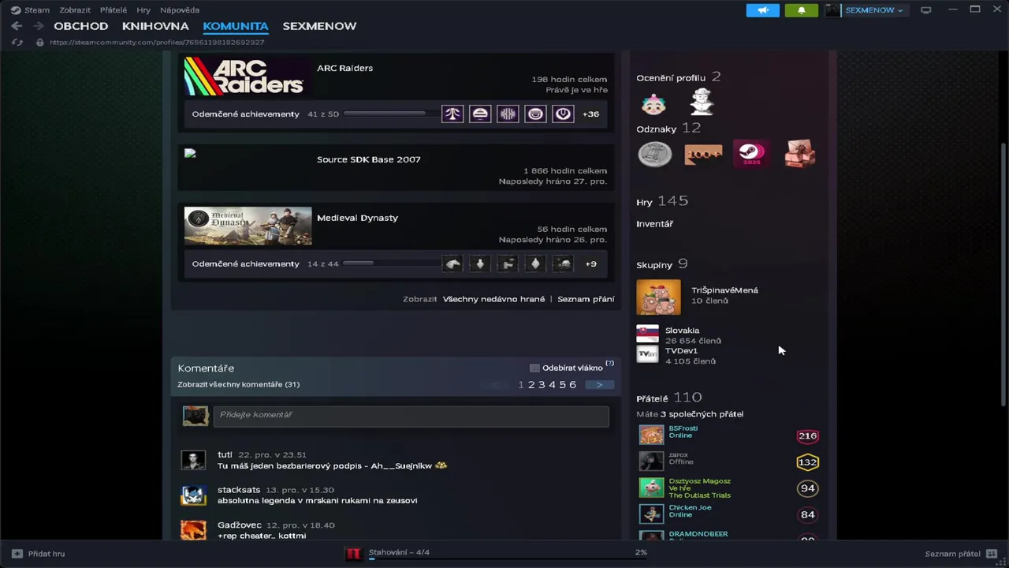Open the notifications bell button
The image size is (1009, 568).
(x=802, y=10)
